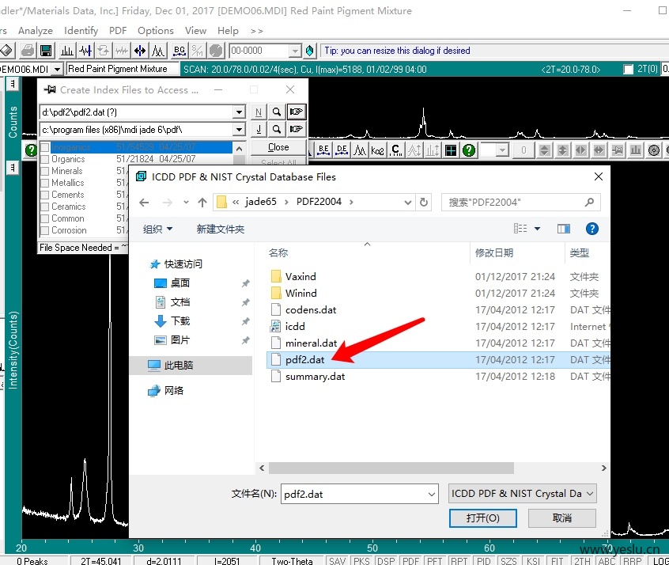Click the print icon in main toolbar
Image resolution: width=669 pixels, height=565 pixels.
click(x=28, y=51)
